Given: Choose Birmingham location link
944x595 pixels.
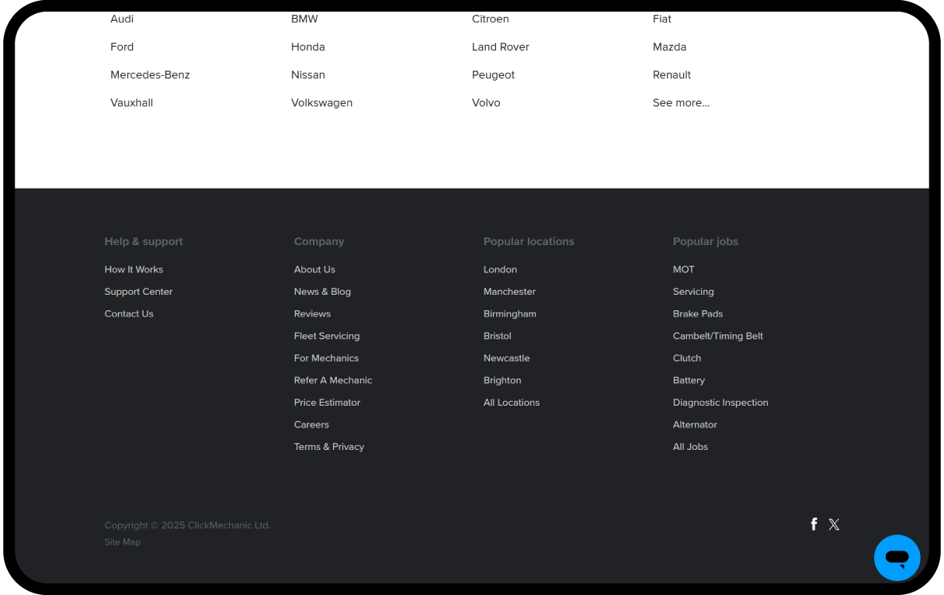Looking at the screenshot, I should coord(510,313).
